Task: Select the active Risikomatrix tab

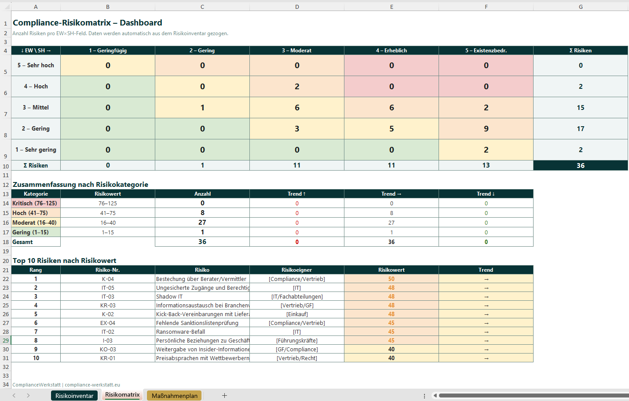Action: coord(122,395)
